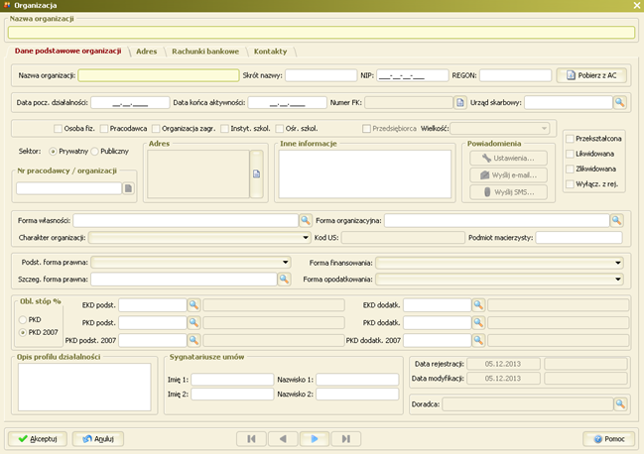Open Kontakty tab
The width and height of the screenshot is (644, 455).
pyautogui.click(x=270, y=52)
